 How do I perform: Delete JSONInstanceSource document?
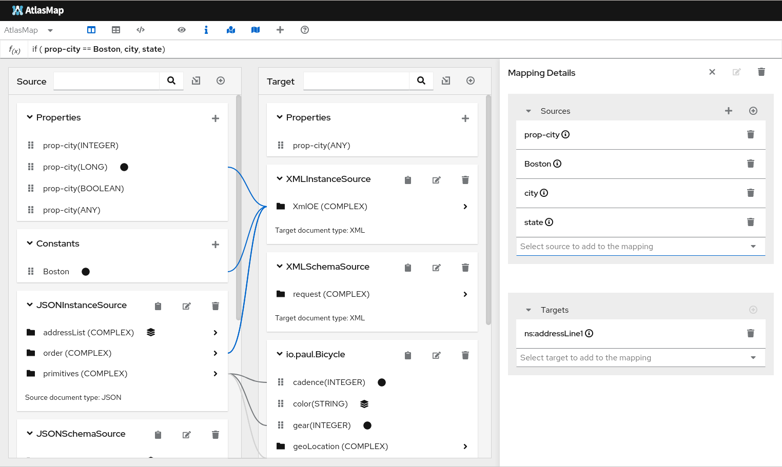click(x=216, y=306)
